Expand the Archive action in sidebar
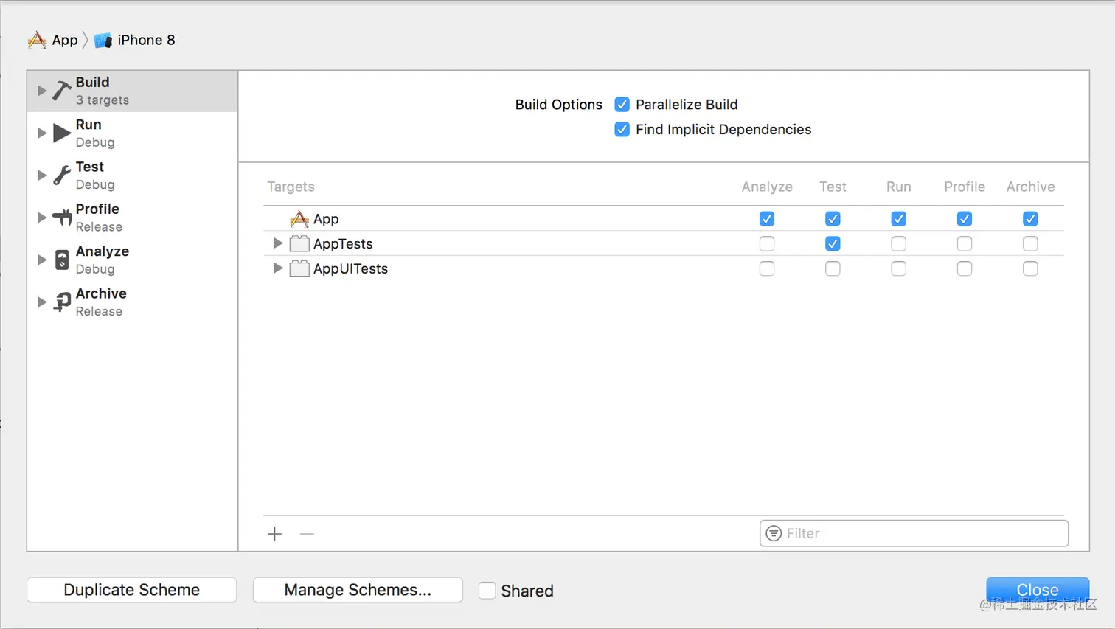 pyautogui.click(x=41, y=302)
